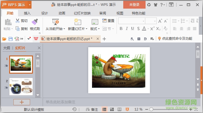Export to PDF icon in quick toolbar
The height and width of the screenshot is (113, 203).
17,39
